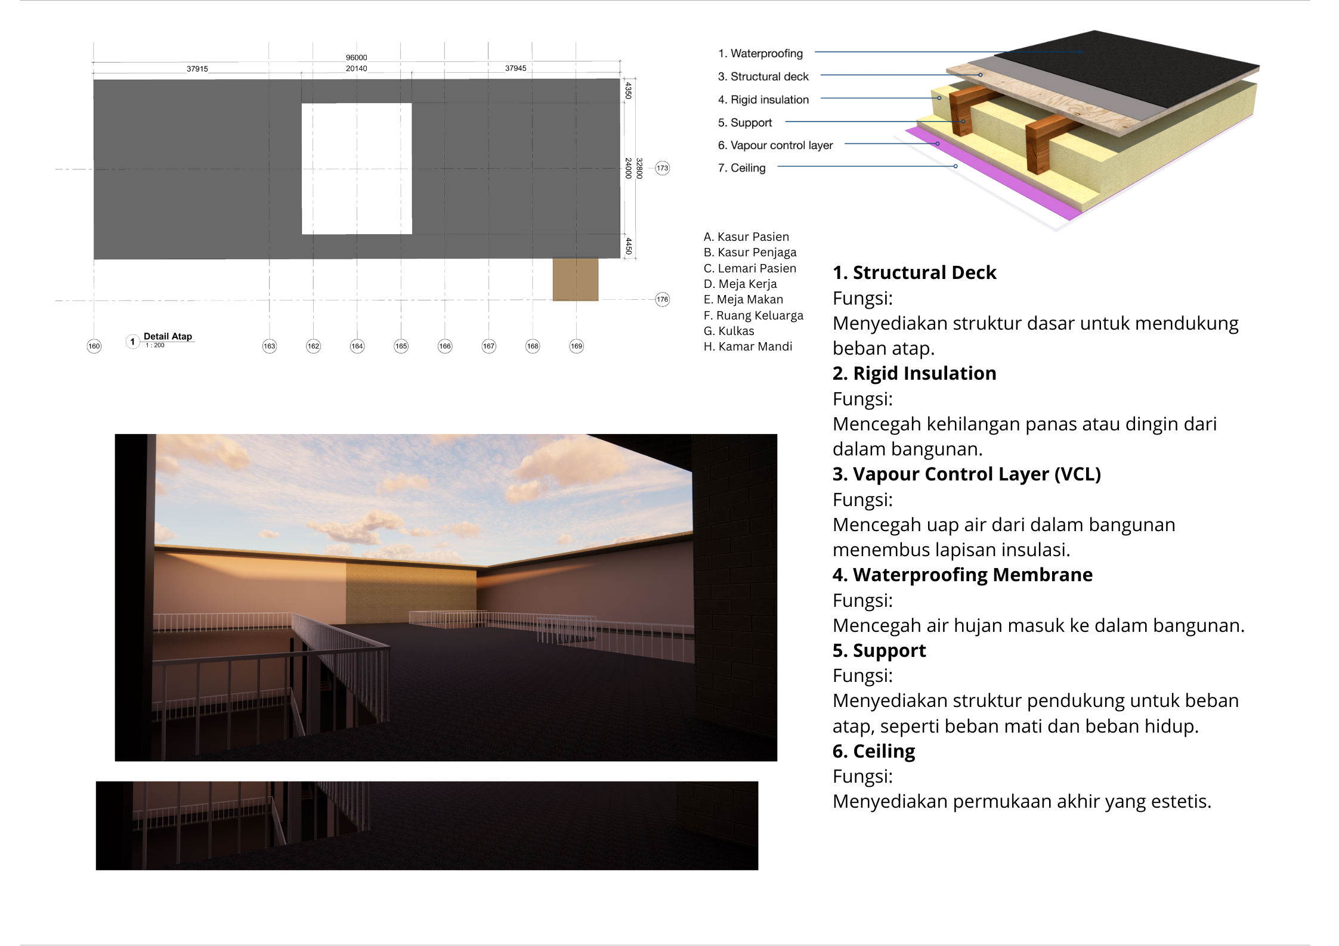
Task: Open the dark cropped render strip
Action: point(427,826)
